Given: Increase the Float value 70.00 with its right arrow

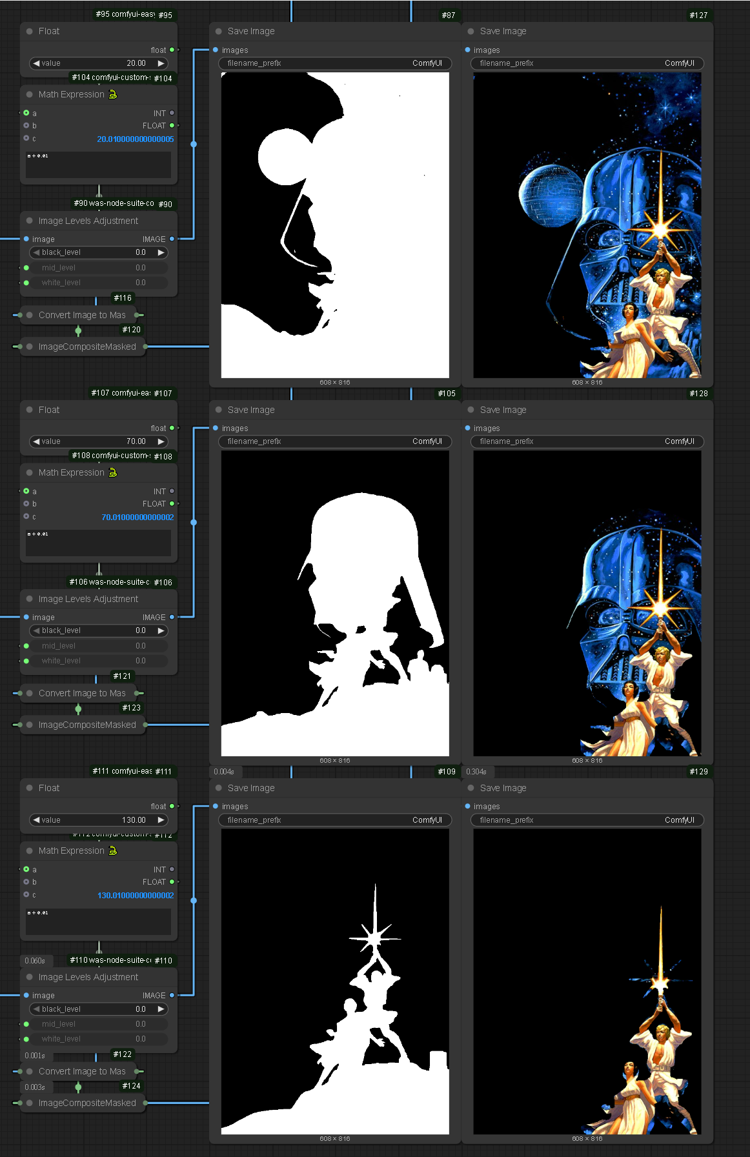Looking at the screenshot, I should [x=161, y=441].
